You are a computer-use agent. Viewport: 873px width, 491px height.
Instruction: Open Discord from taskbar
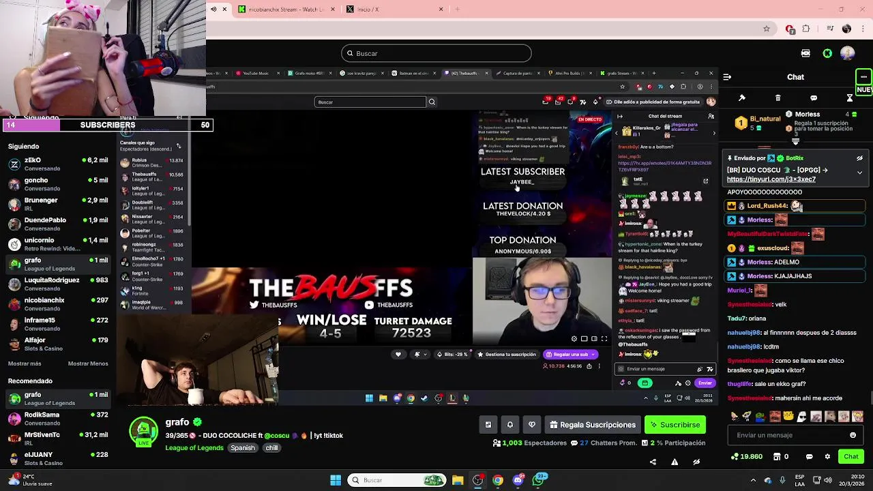(518, 480)
